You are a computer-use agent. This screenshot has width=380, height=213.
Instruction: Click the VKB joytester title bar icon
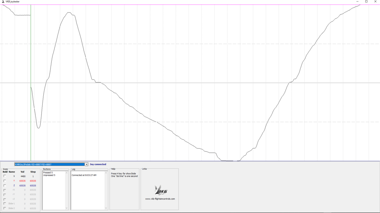pos(3,2)
